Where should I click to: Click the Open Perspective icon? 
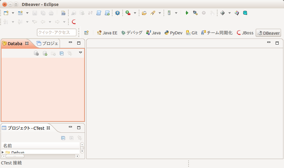[x=87, y=33]
